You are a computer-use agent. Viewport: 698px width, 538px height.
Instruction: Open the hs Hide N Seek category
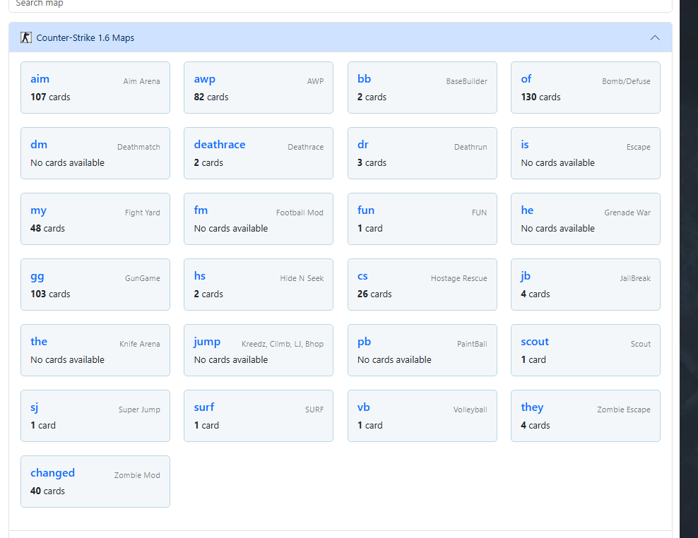click(x=258, y=285)
